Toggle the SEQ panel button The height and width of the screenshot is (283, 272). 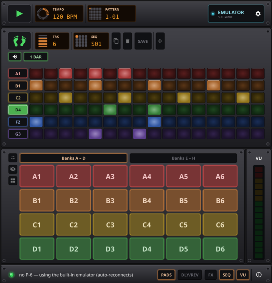tap(226, 275)
